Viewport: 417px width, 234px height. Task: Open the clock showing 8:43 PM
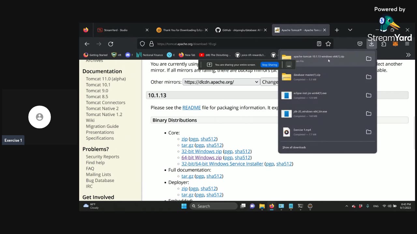[406, 206]
